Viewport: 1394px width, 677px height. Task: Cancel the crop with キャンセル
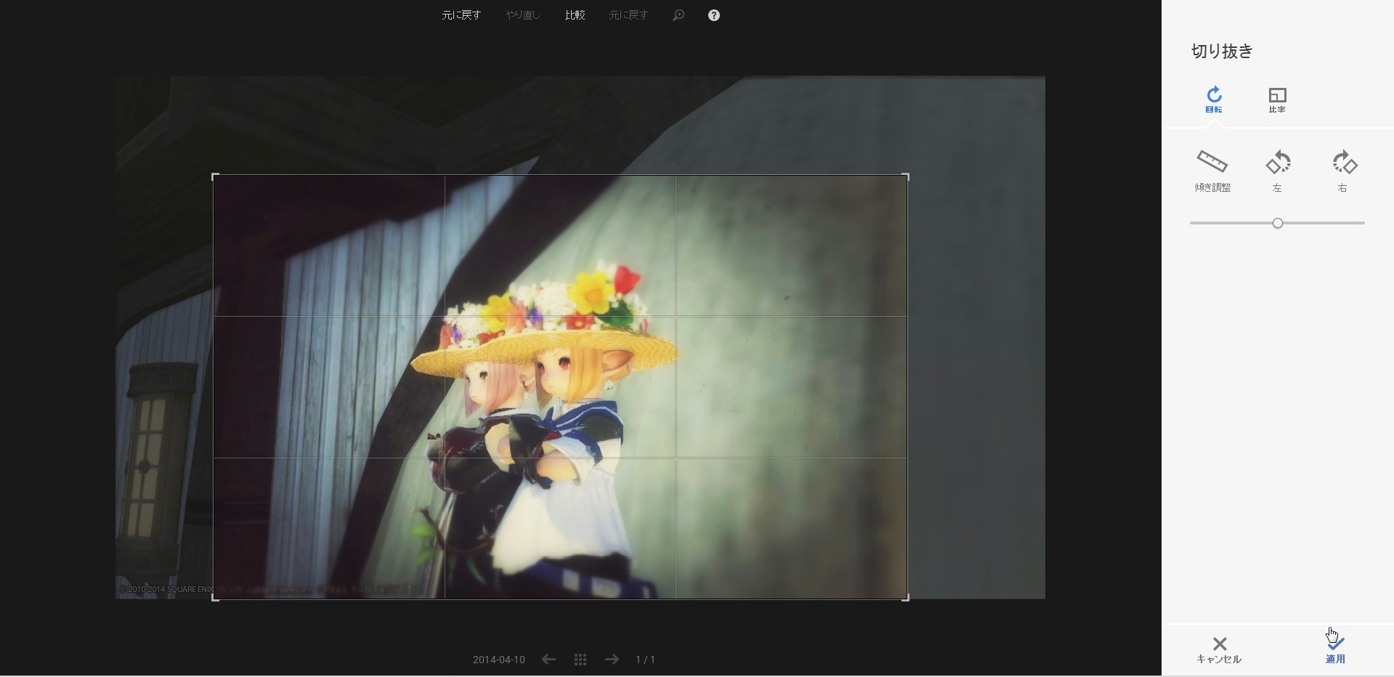[1219, 650]
